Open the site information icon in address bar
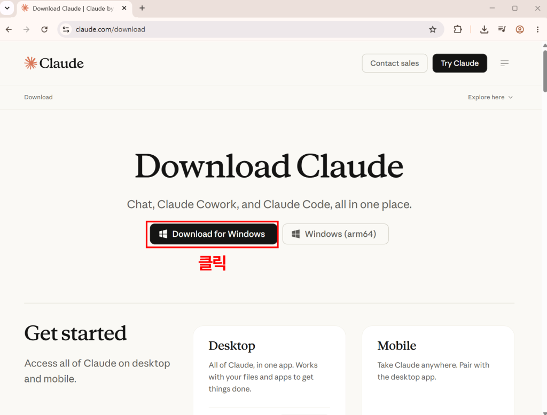 pyautogui.click(x=66, y=30)
